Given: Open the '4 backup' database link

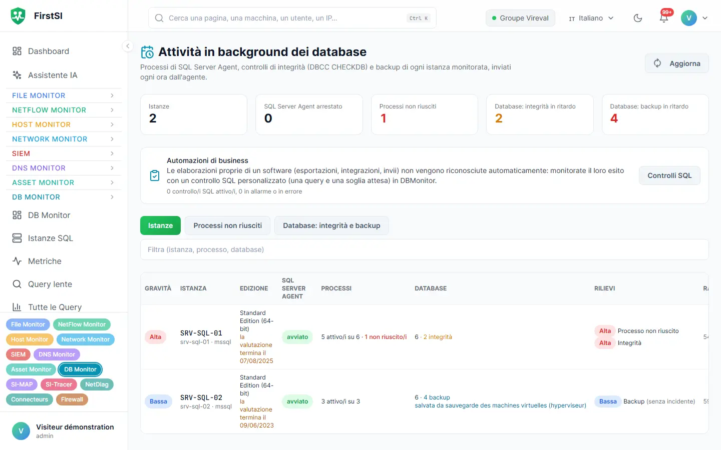Looking at the screenshot, I should (x=437, y=397).
